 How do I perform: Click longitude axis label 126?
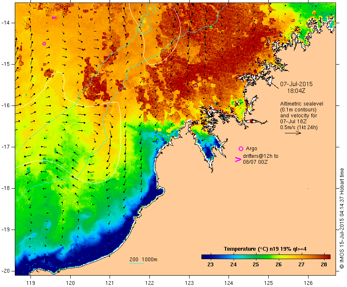[x=308, y=283]
